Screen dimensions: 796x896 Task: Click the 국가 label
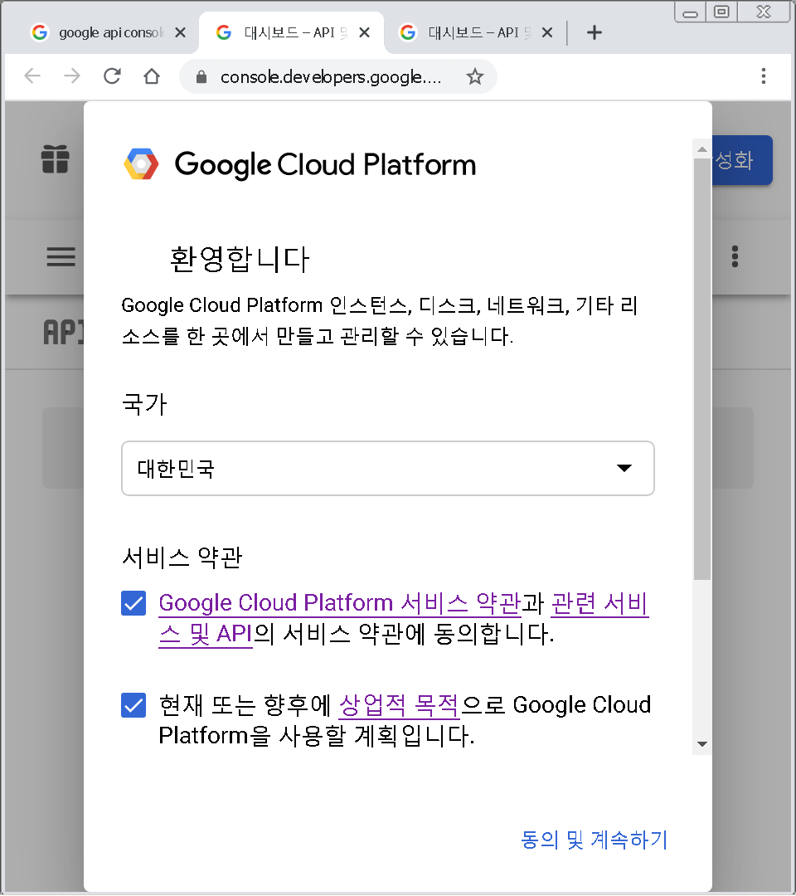click(144, 404)
